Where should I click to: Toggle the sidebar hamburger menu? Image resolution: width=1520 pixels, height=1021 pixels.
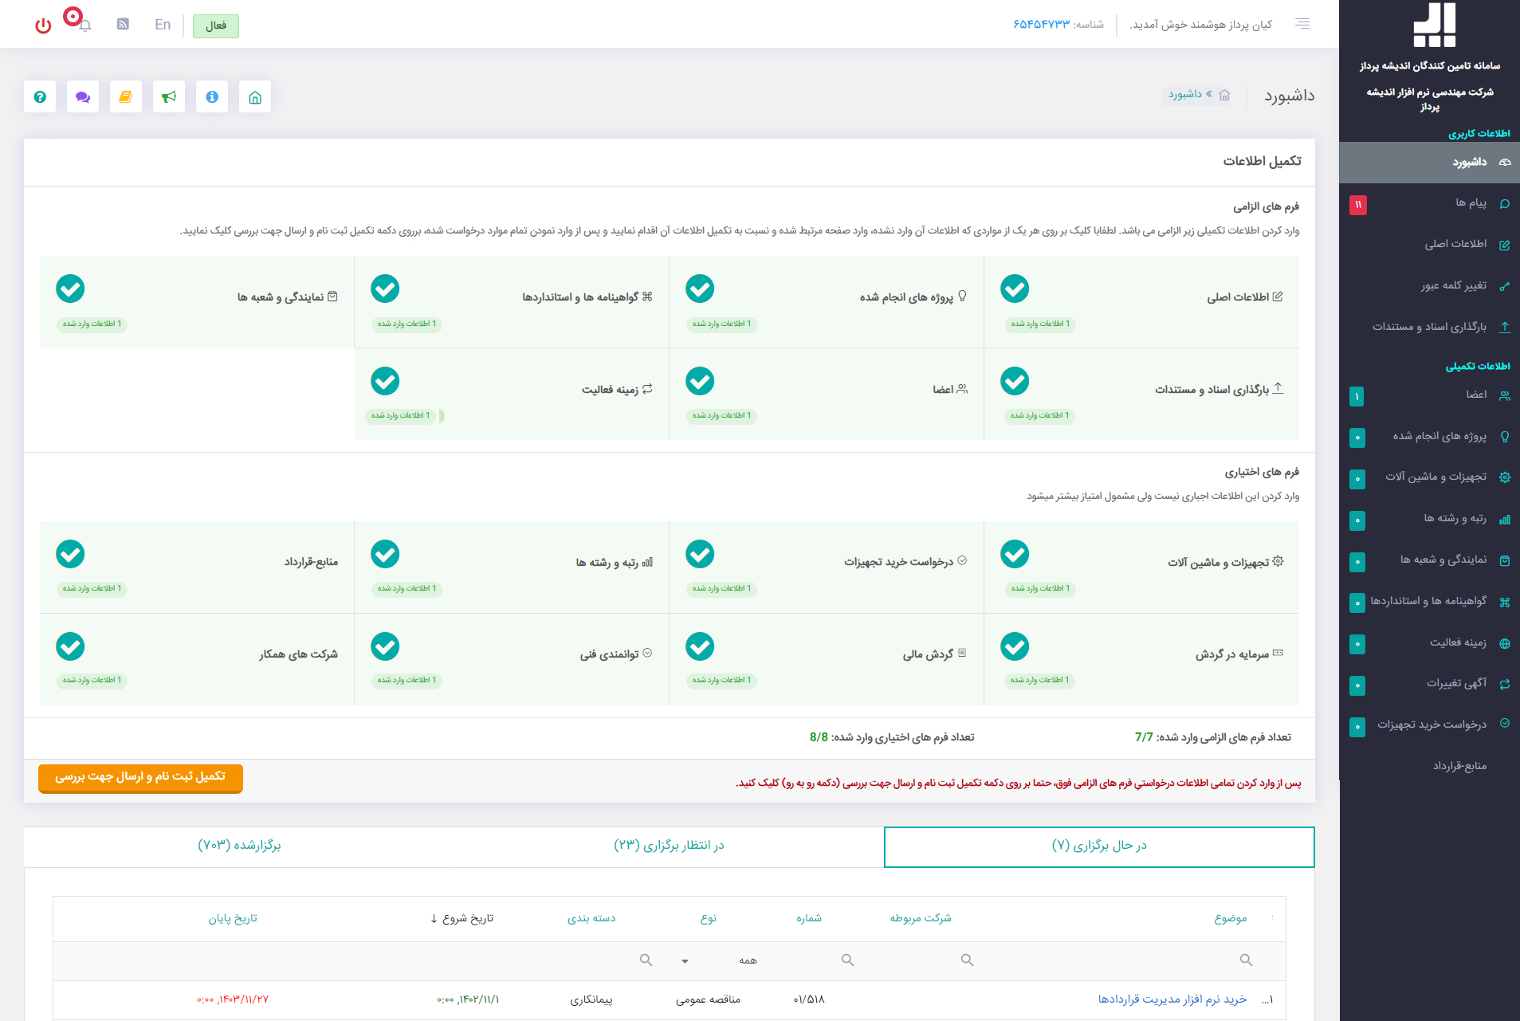[1302, 24]
